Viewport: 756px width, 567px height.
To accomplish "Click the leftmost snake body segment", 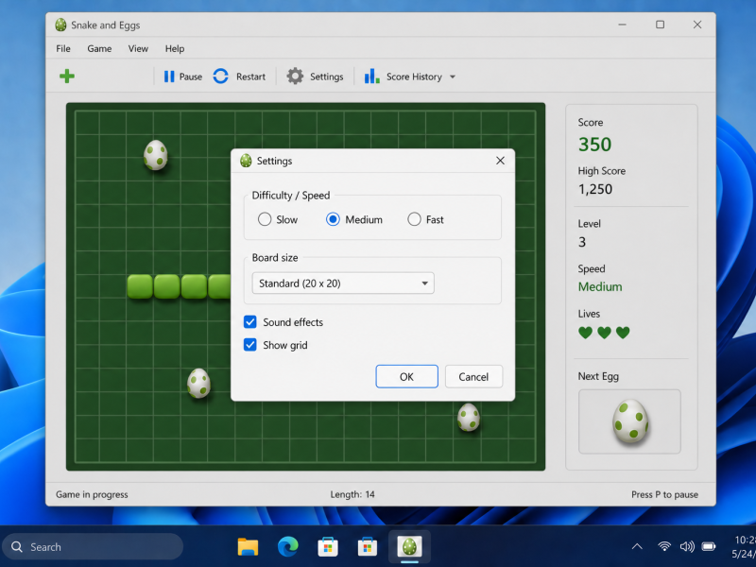I will coord(140,286).
